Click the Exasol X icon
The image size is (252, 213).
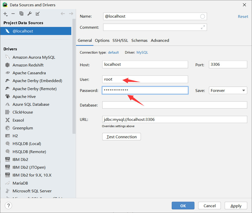pyautogui.click(x=7, y=120)
